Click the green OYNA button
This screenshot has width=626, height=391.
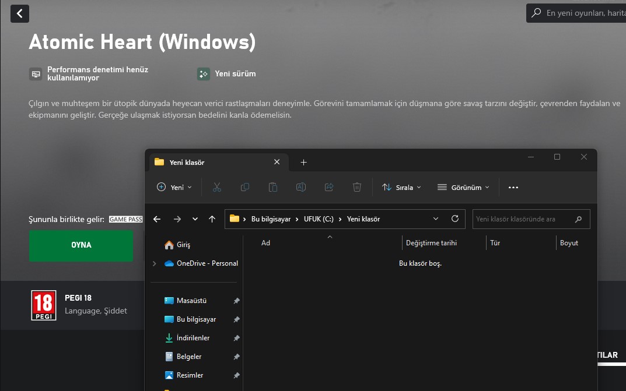pyautogui.click(x=81, y=245)
